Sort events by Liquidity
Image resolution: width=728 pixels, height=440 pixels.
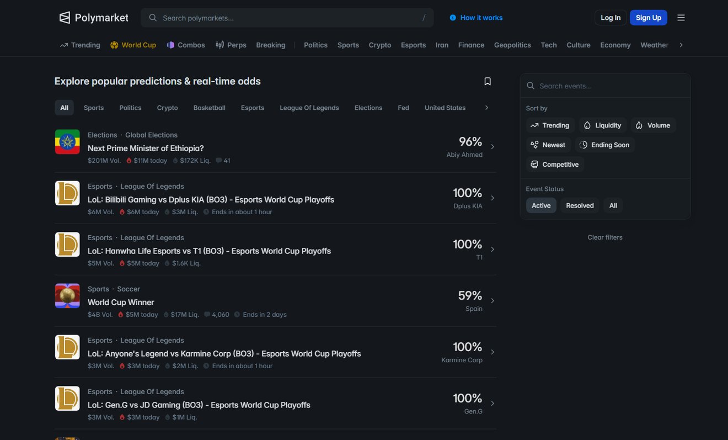click(603, 125)
